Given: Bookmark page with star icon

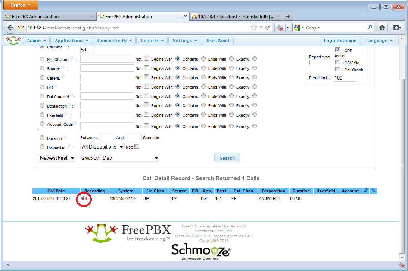Looking at the screenshot, I should (x=254, y=28).
